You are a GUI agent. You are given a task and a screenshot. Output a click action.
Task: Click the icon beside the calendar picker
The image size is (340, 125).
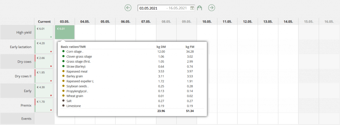(200, 8)
